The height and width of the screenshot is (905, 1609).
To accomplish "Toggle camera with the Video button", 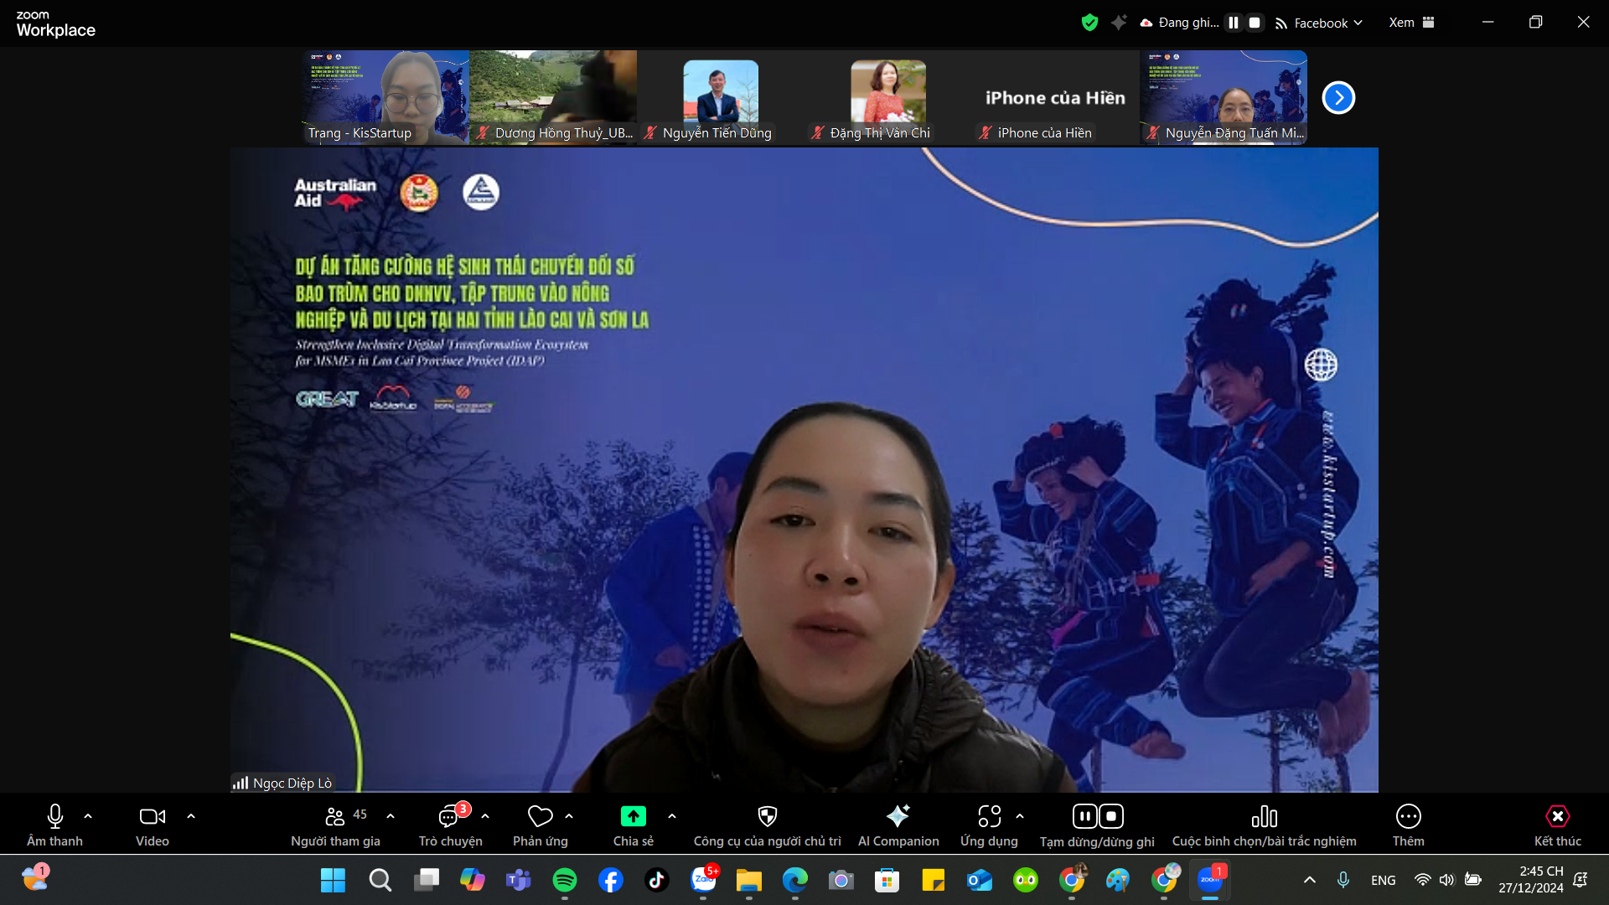I will [153, 825].
